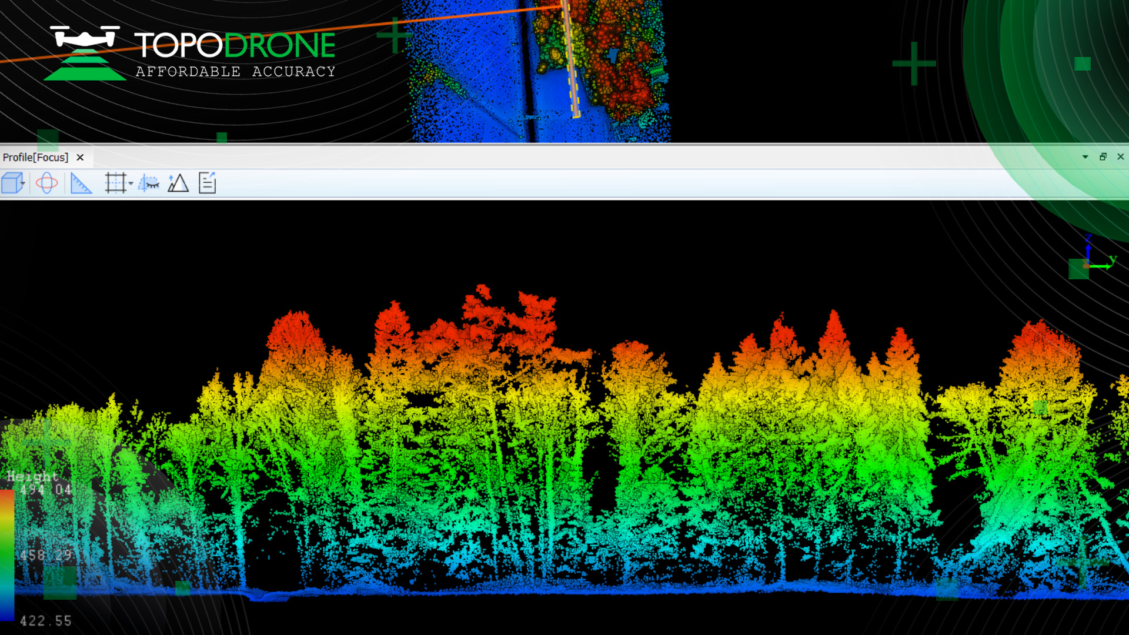1129x635 pixels.
Task: Select the triangle ruler measure tool
Action: coord(81,183)
